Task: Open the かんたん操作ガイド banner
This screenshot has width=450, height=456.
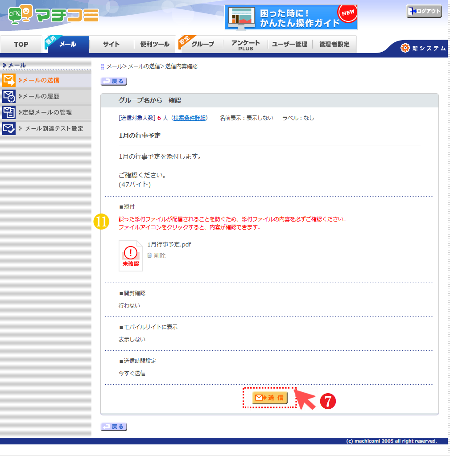Action: point(290,18)
